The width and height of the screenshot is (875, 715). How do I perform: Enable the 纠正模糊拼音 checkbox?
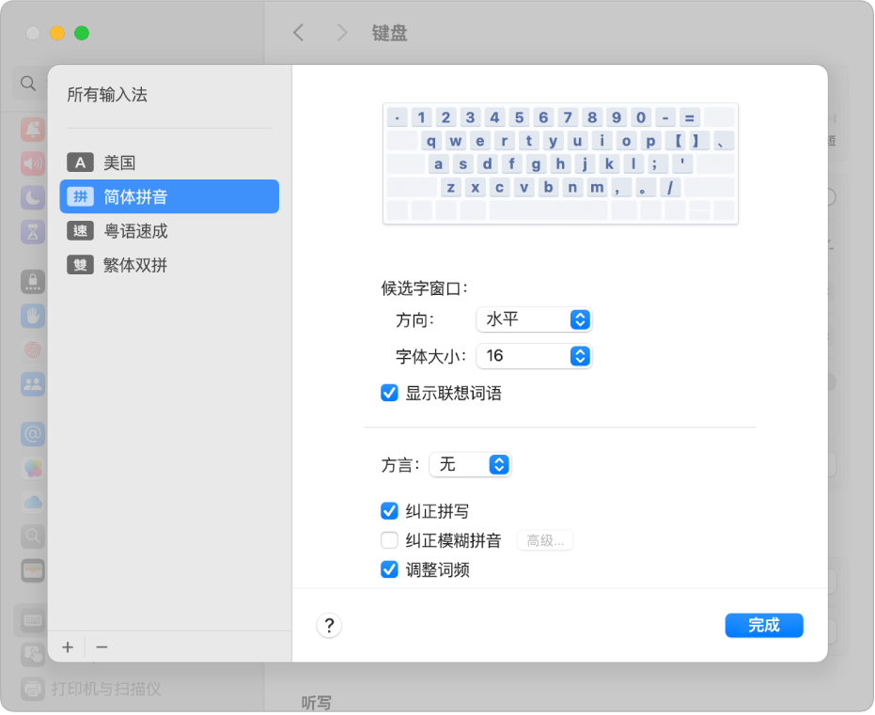click(x=389, y=540)
